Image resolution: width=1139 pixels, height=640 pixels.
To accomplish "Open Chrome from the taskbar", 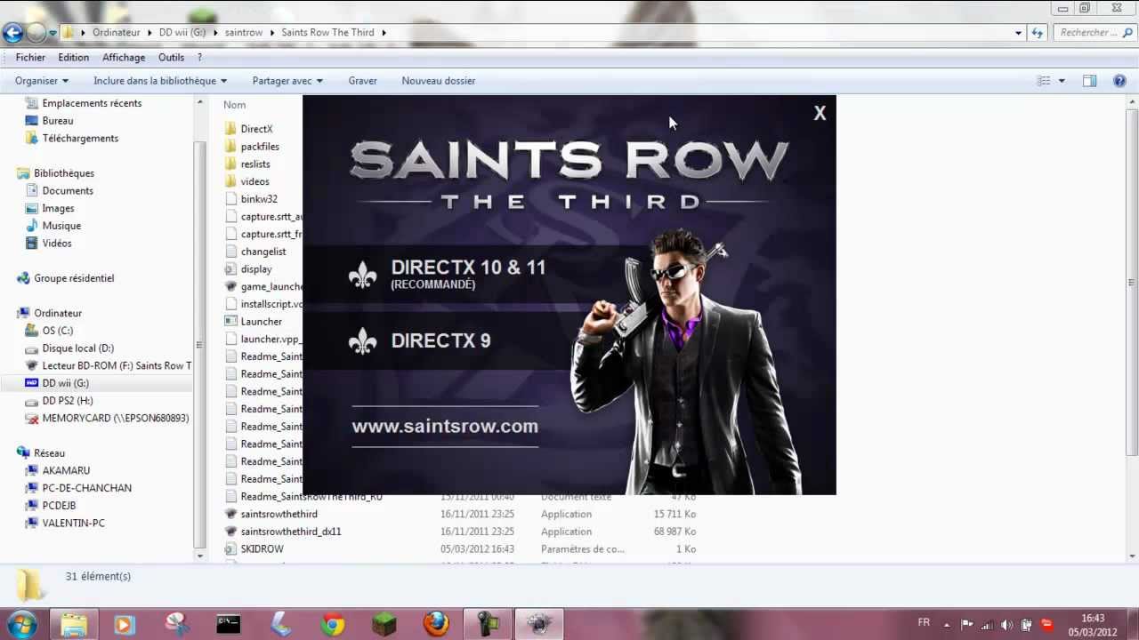I will (333, 625).
